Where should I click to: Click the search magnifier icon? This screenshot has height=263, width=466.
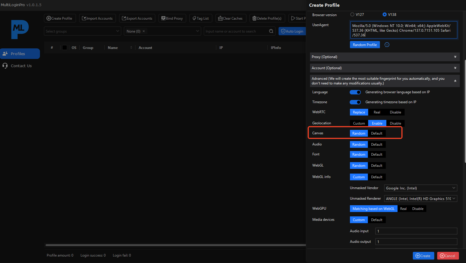click(x=271, y=31)
